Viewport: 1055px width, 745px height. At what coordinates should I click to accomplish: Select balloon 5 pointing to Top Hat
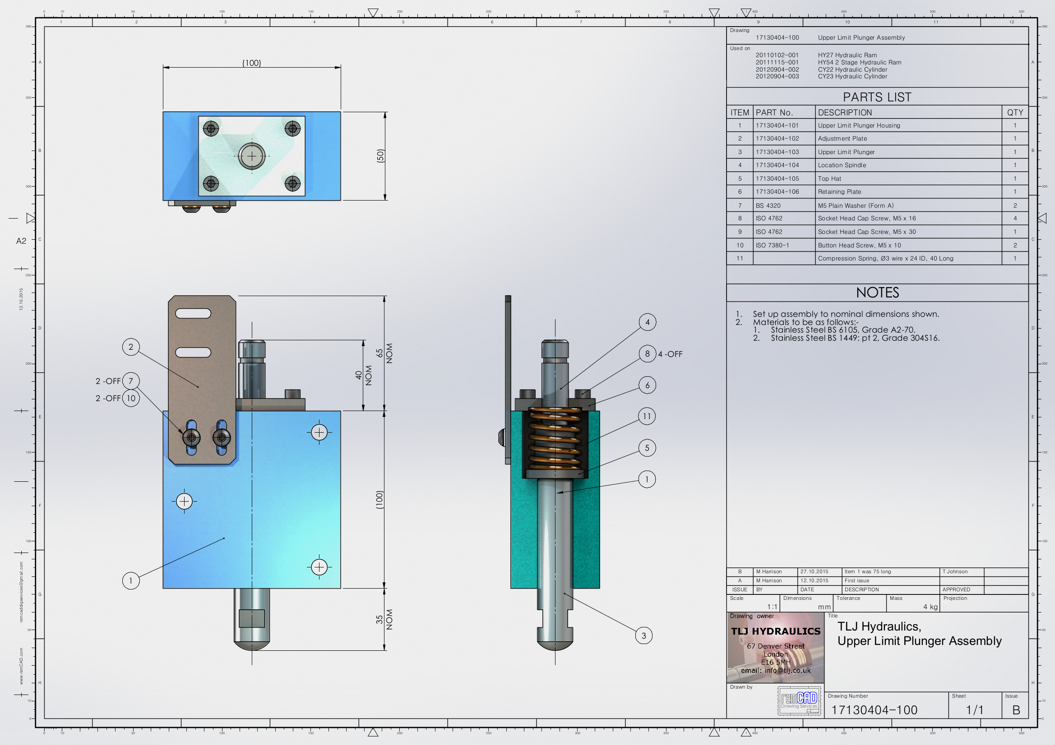tap(647, 448)
